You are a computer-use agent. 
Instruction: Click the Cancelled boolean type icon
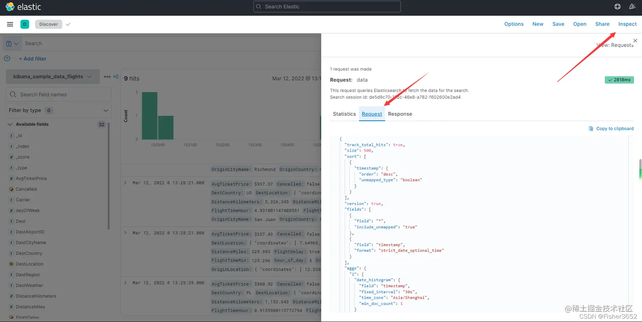tap(11, 189)
